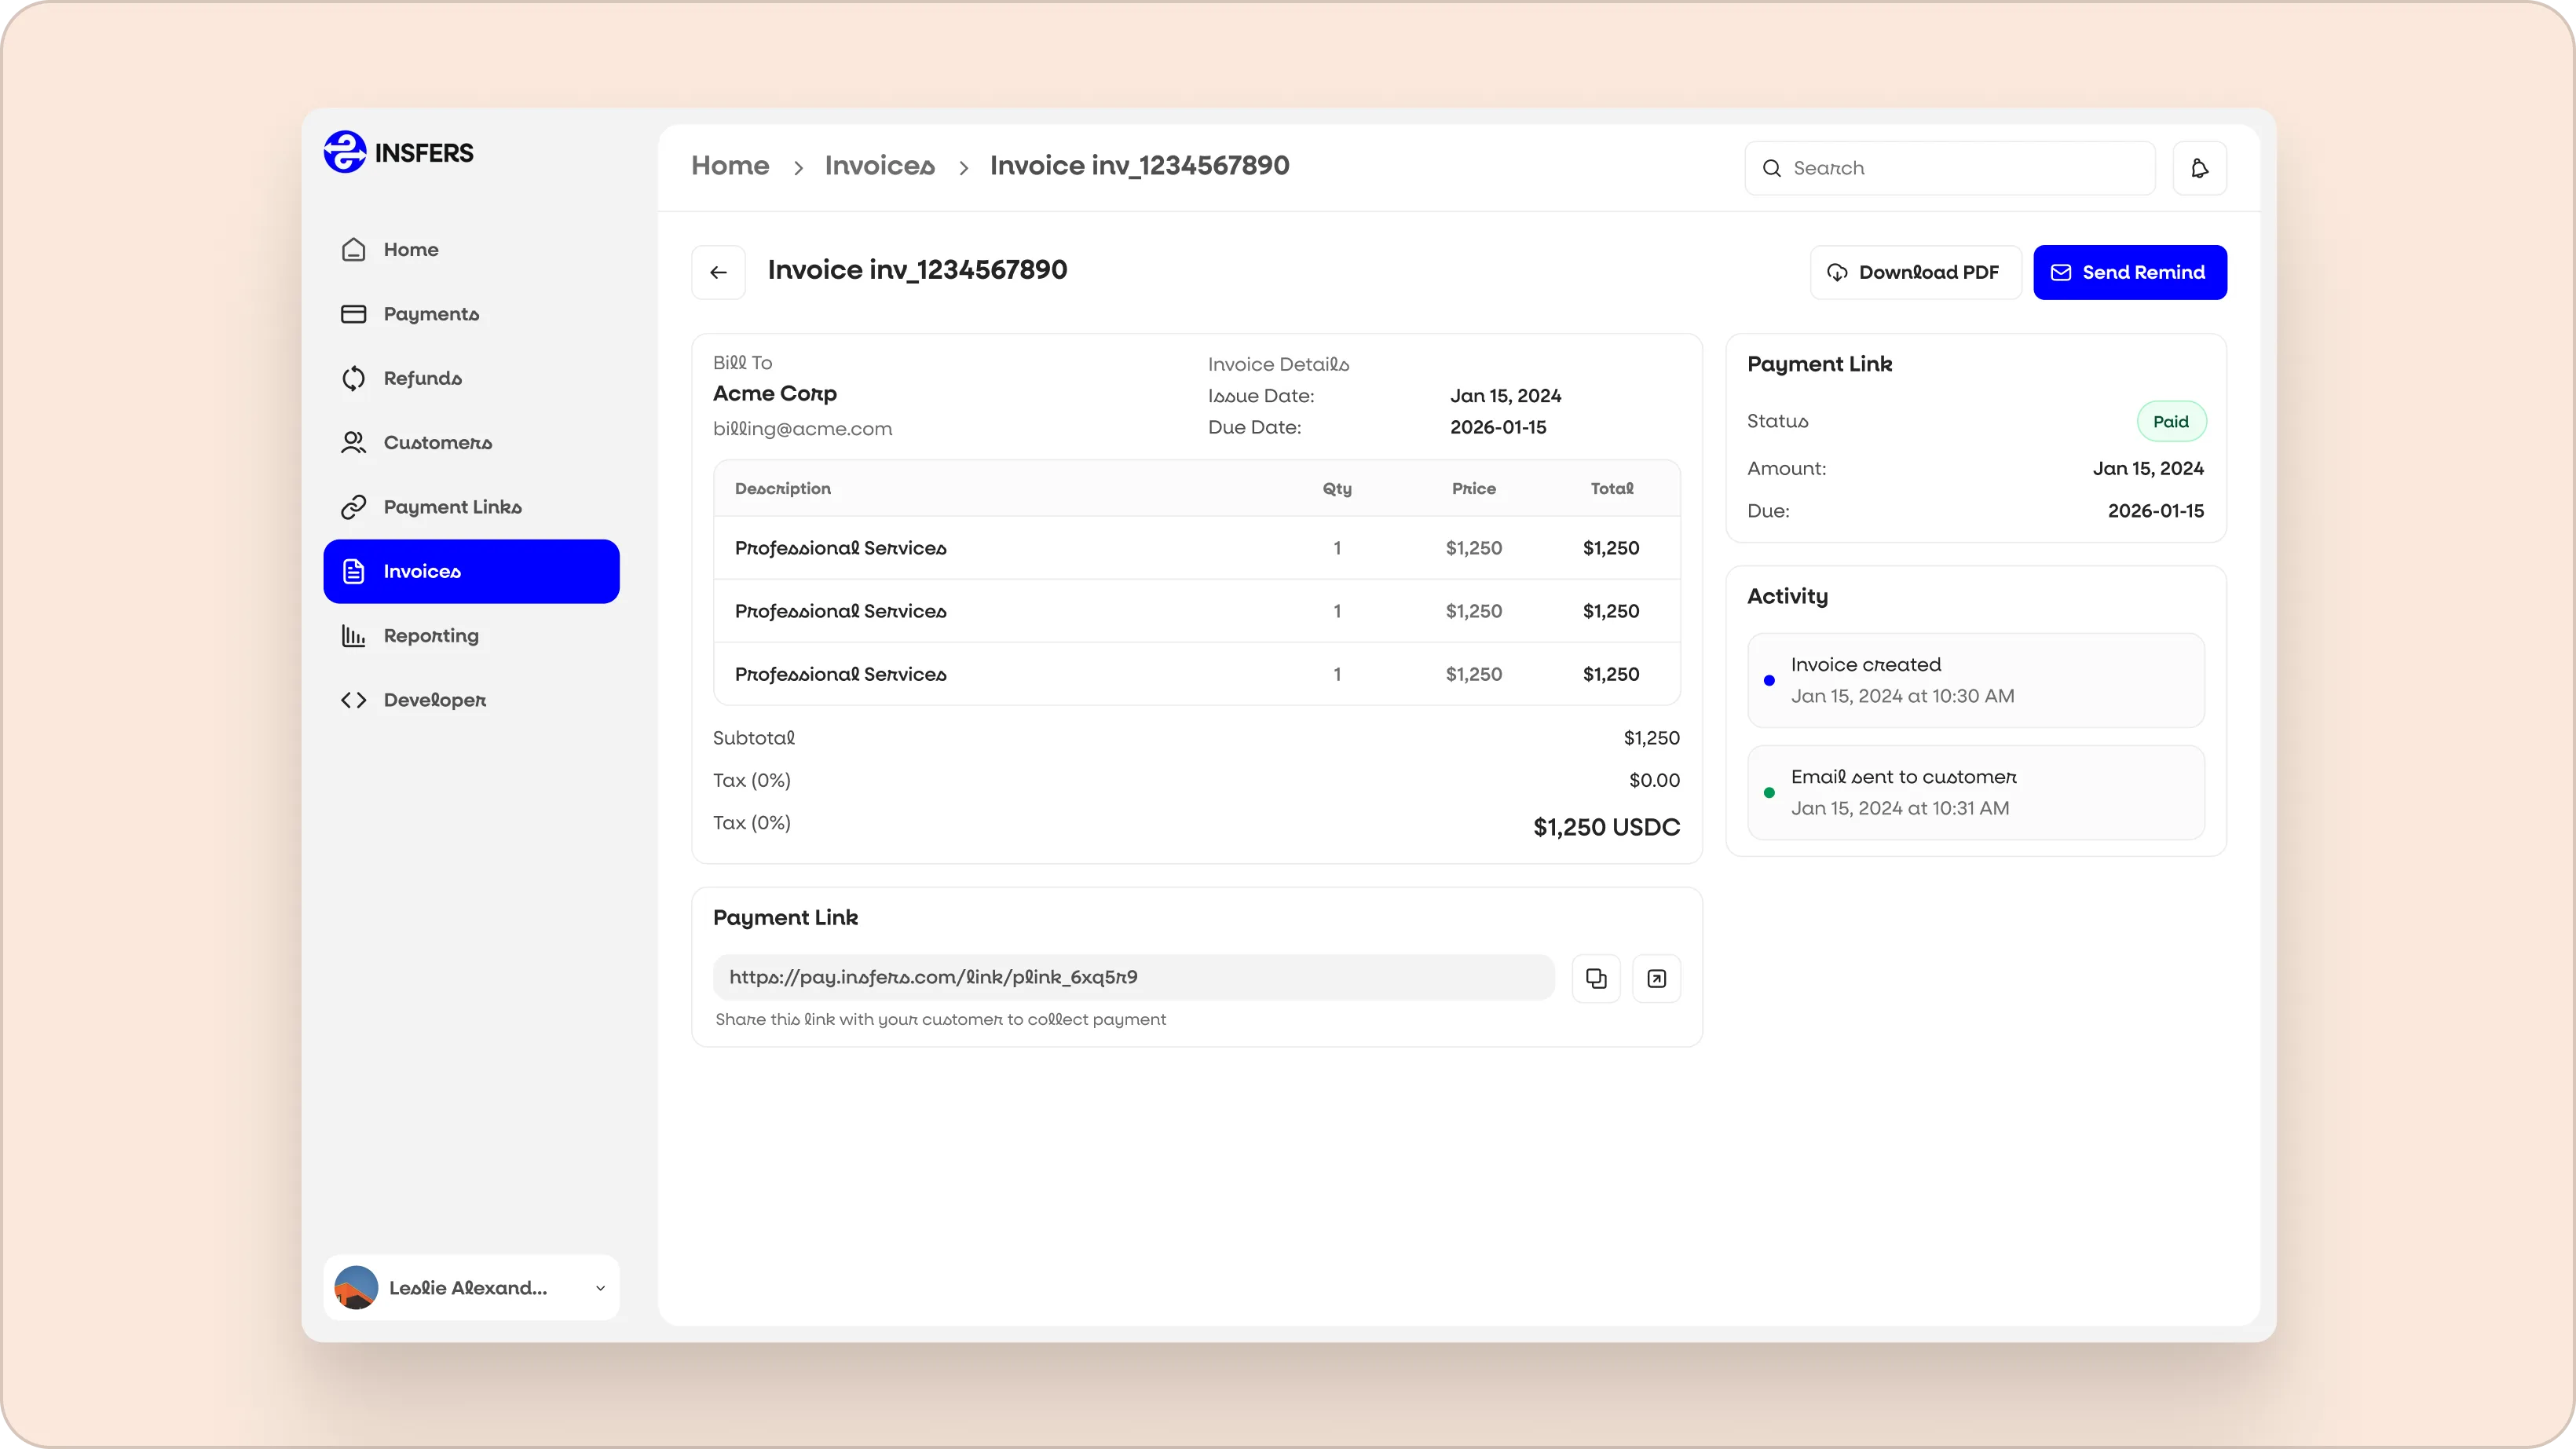Click the Due value in Payment Link card
The image size is (2576, 1449).
coord(2155,510)
